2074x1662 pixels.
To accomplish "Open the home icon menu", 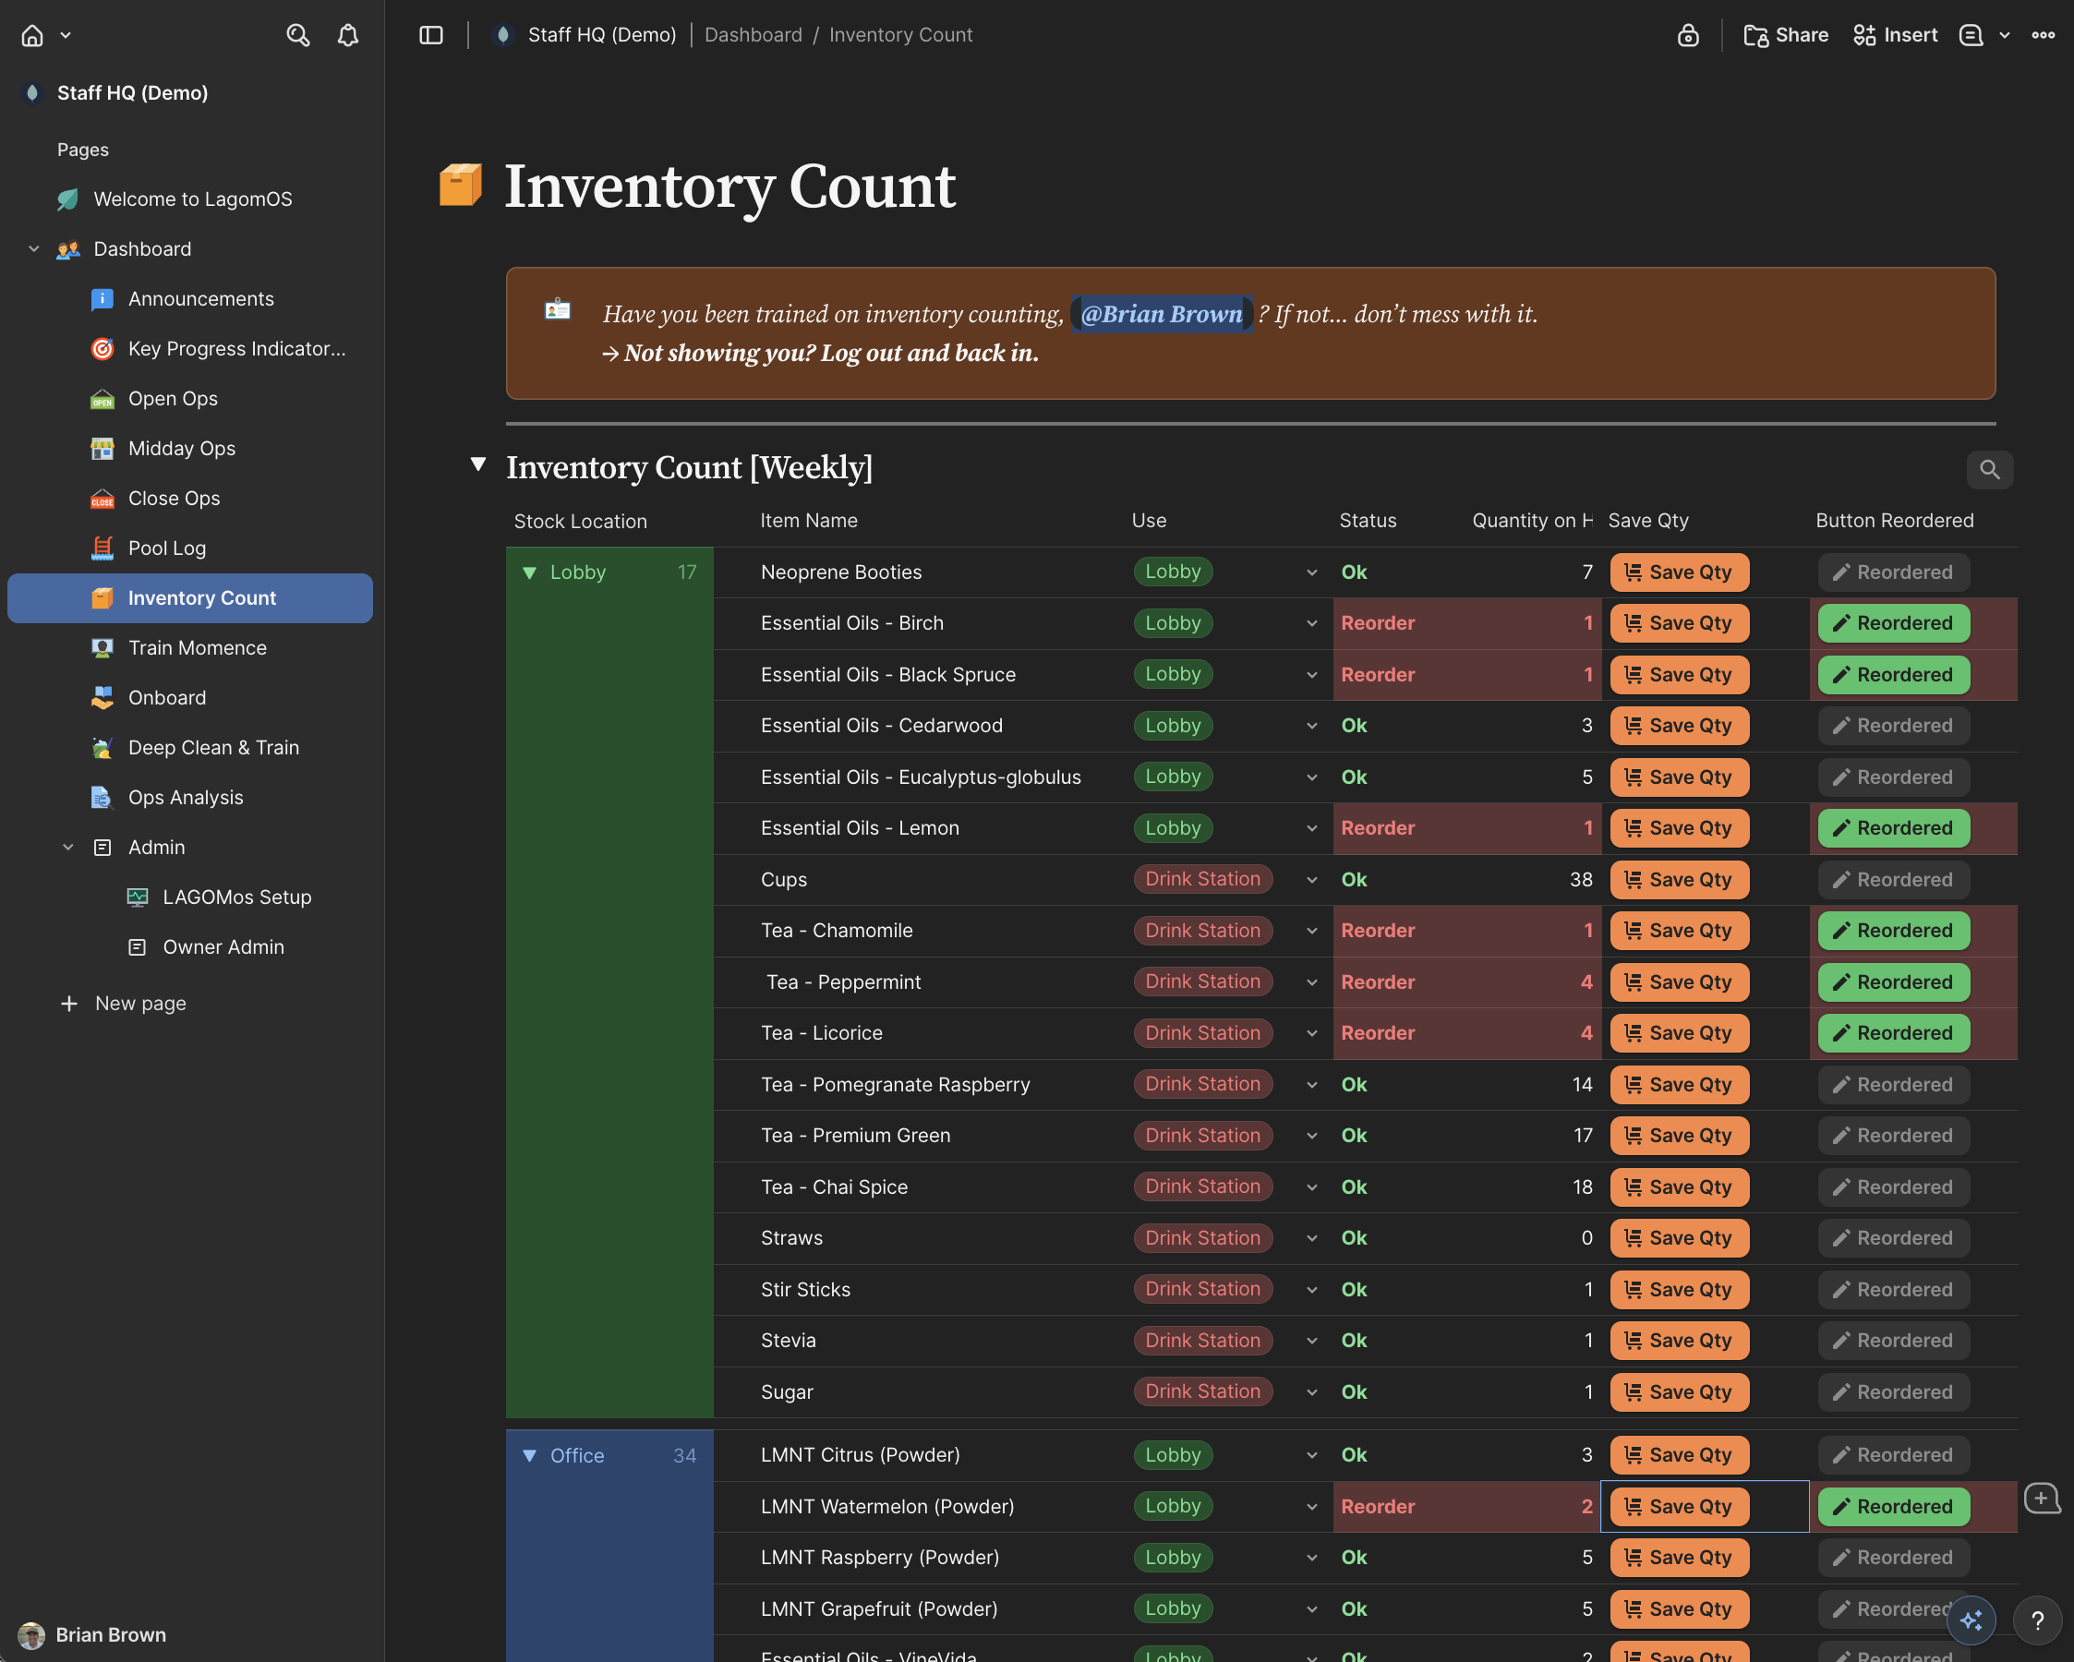I will pos(32,36).
